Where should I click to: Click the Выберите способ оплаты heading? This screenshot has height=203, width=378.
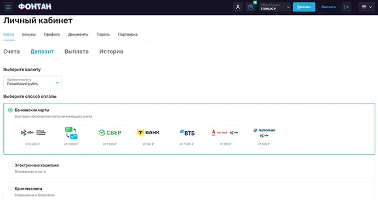30,96
